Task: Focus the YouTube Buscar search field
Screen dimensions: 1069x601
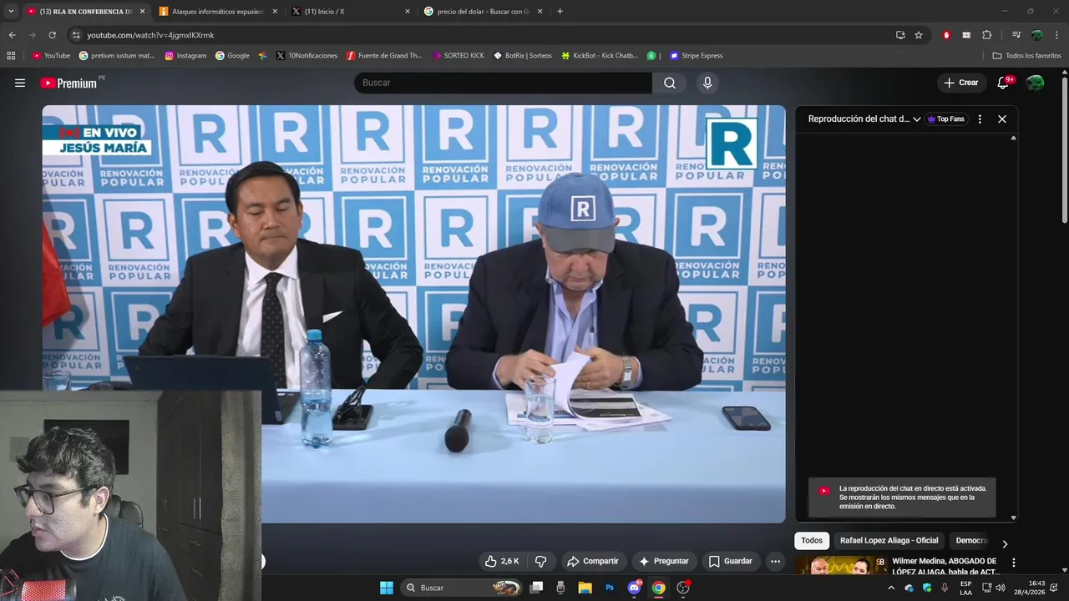Action: (504, 83)
